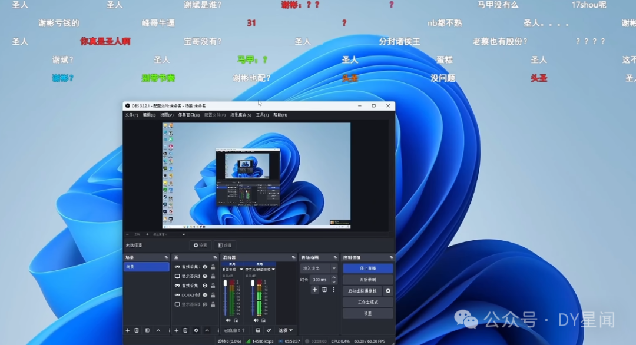
Task: Open the 视图(V) menu
Action: click(x=167, y=115)
